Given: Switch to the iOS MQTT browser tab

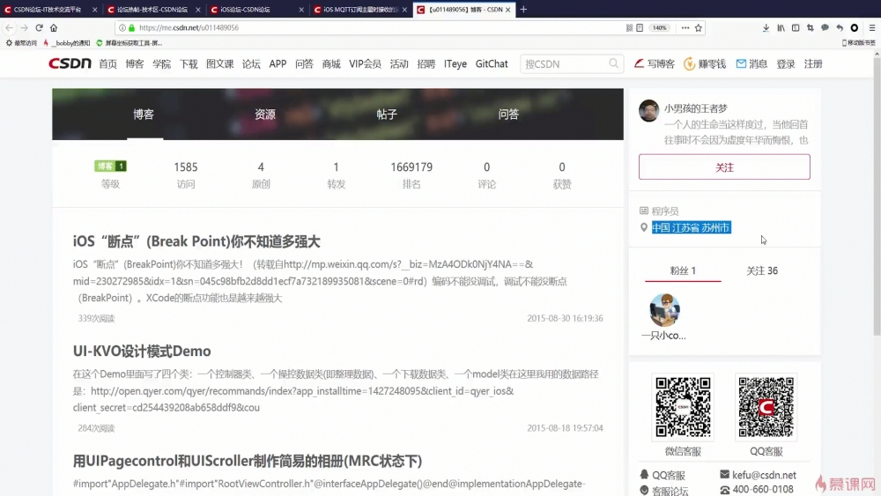Looking at the screenshot, I should point(359,10).
